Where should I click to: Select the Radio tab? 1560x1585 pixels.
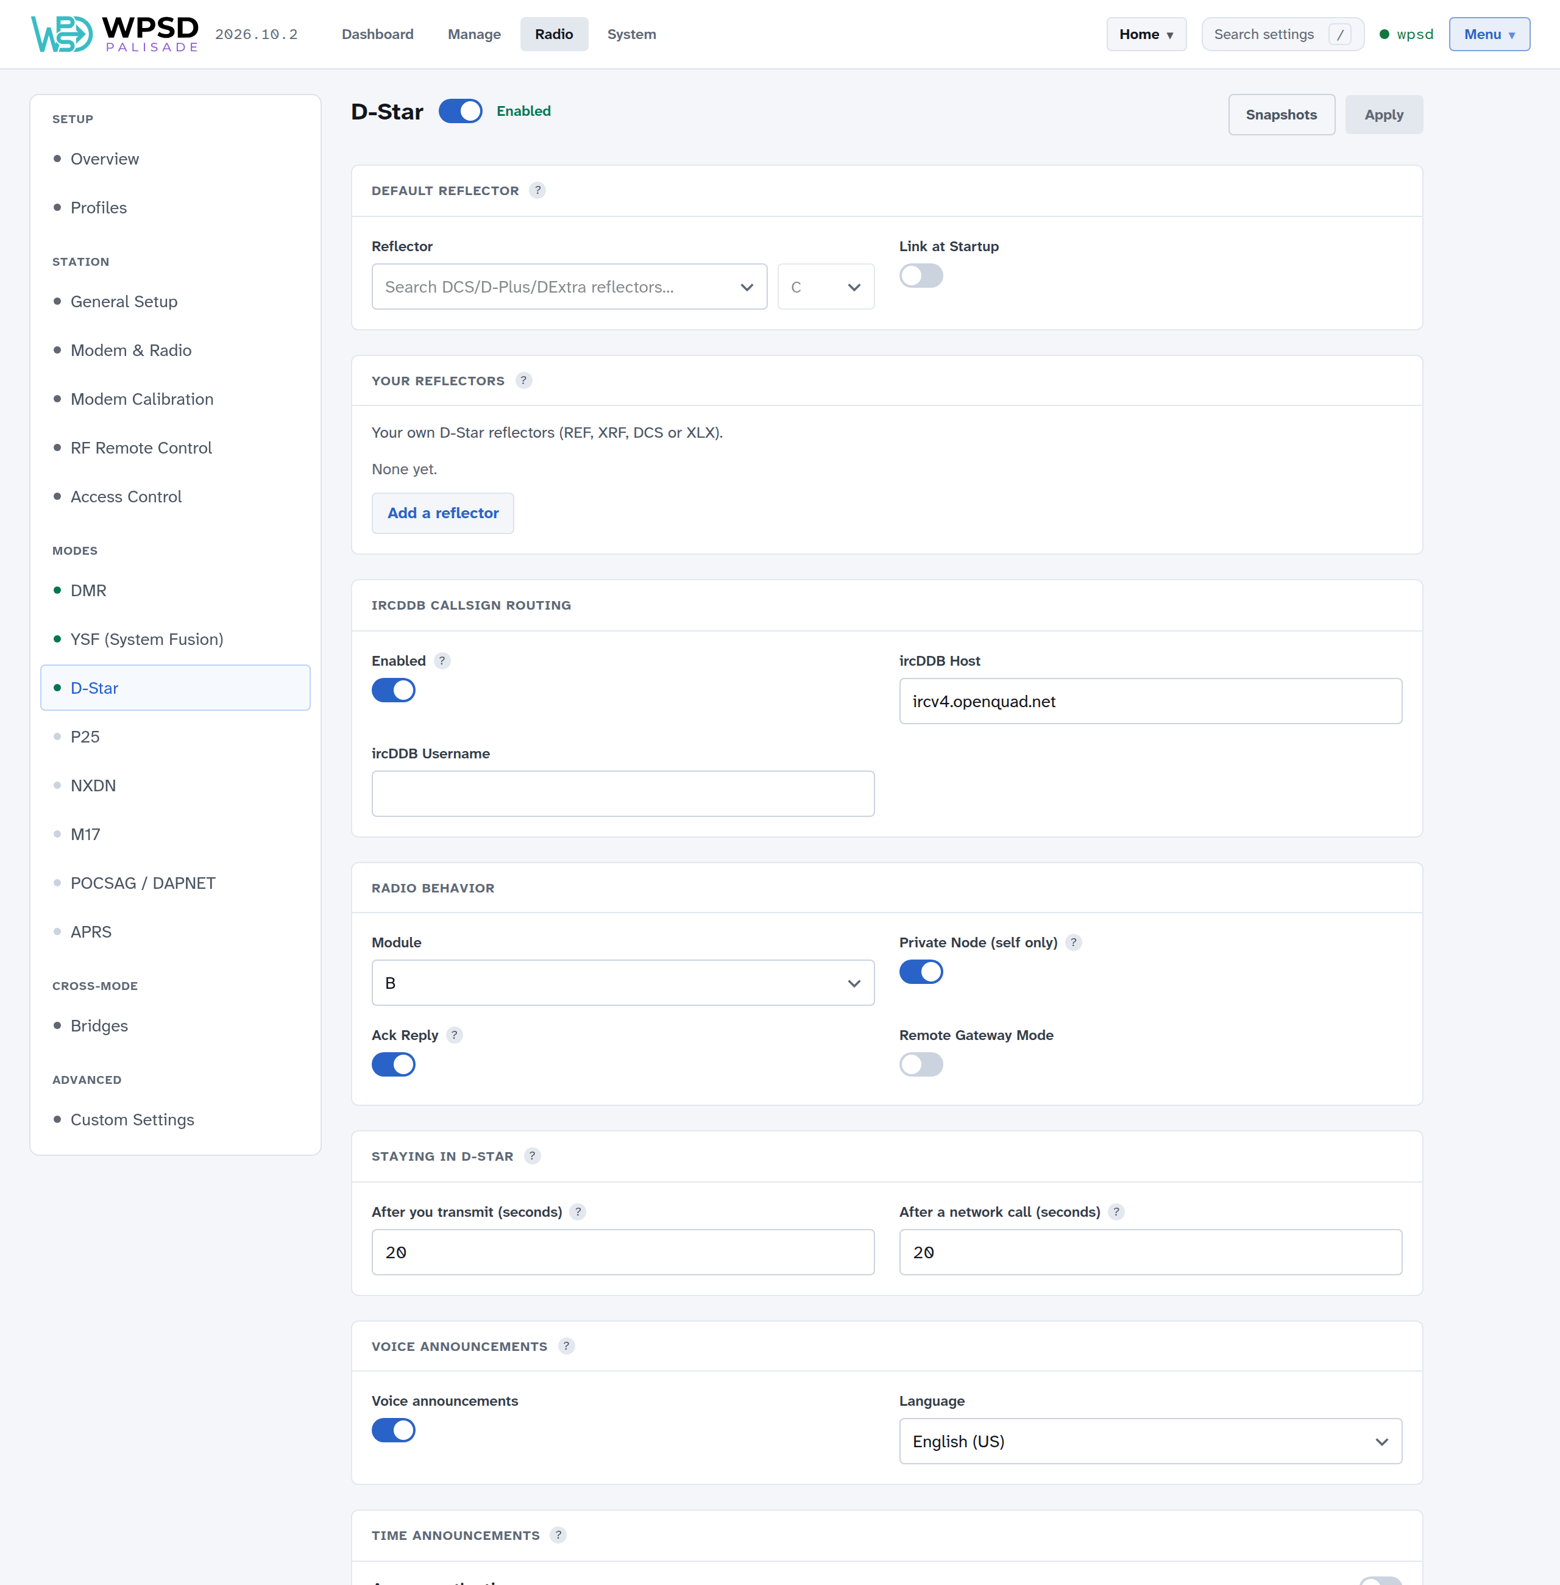point(554,34)
